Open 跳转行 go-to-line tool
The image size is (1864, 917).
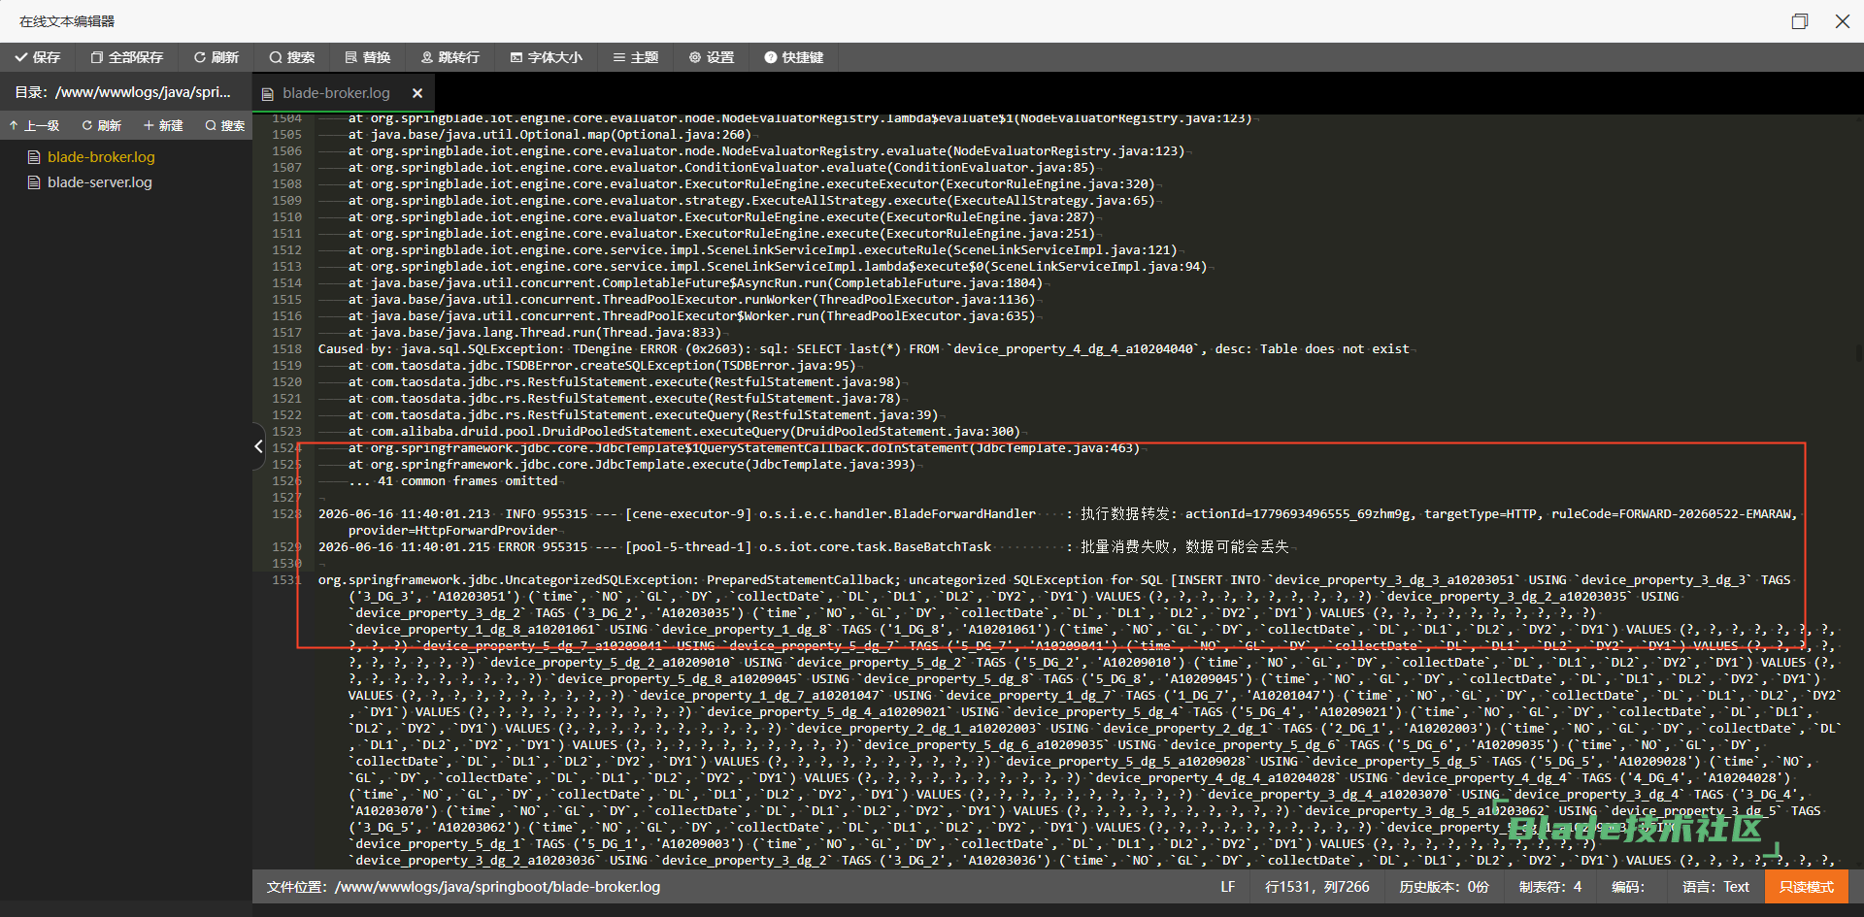(450, 57)
